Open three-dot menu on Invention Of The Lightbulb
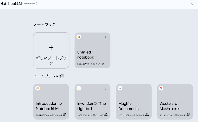The width and height of the screenshot is (198, 122). 106,89
